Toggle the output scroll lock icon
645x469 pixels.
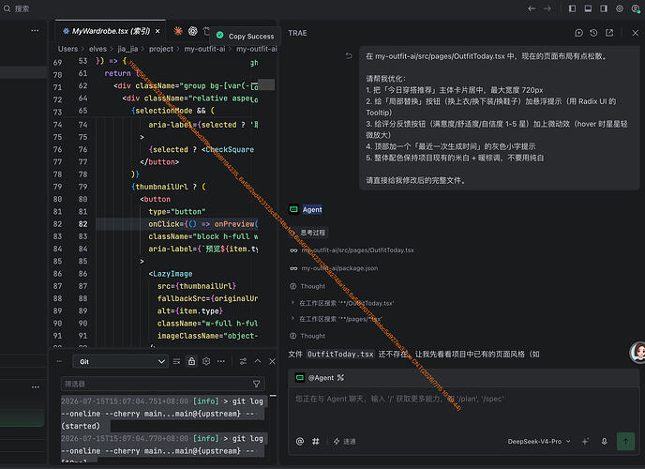(x=191, y=362)
